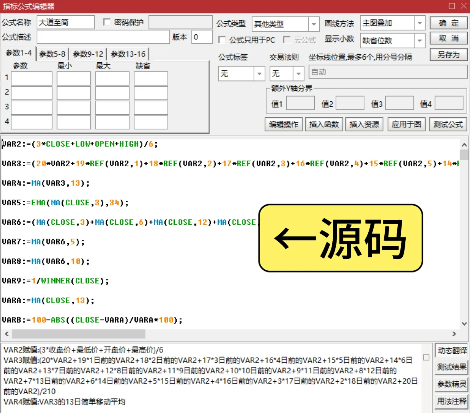Switch to 参数9-12 tab
Screen dimensions: 470x413
(88, 54)
